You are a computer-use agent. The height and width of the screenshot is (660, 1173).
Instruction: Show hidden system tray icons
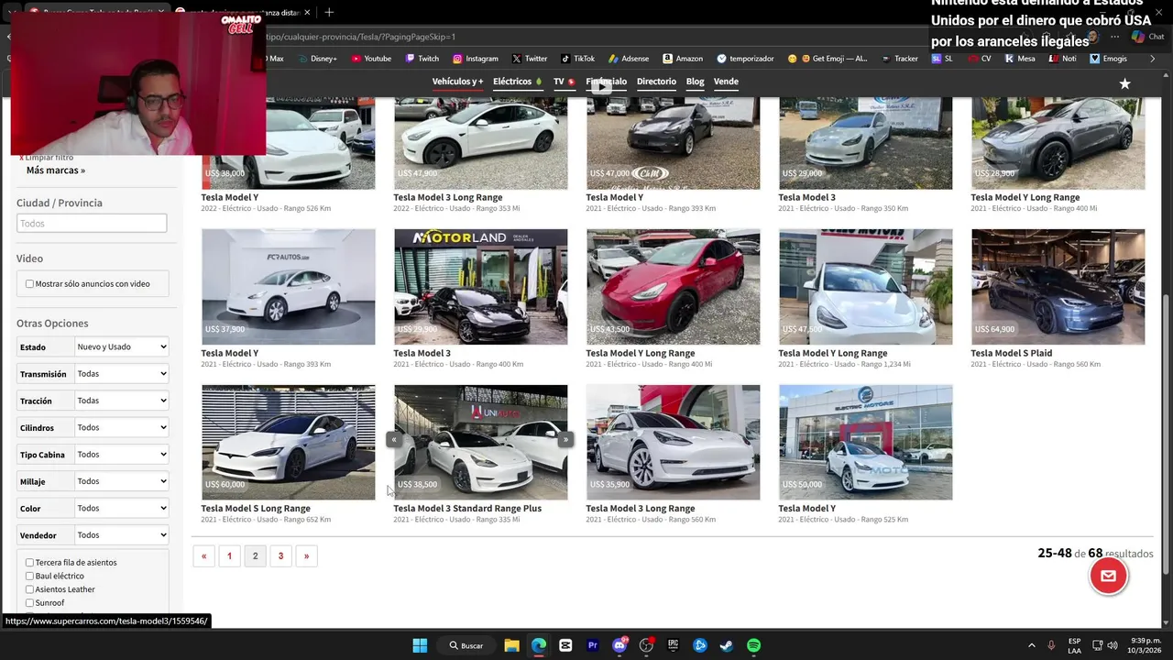click(1031, 645)
